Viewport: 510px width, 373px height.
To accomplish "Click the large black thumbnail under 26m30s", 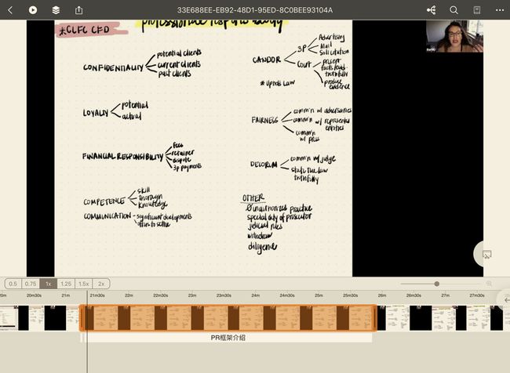I will 421,318.
